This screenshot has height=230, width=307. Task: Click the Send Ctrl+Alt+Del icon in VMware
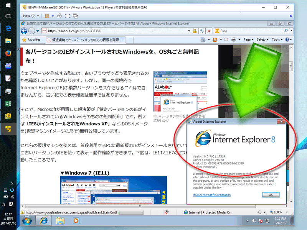click(x=59, y=16)
